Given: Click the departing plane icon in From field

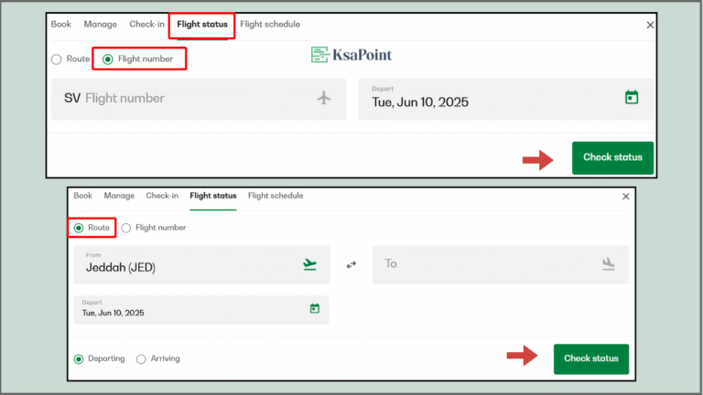Looking at the screenshot, I should 309,264.
